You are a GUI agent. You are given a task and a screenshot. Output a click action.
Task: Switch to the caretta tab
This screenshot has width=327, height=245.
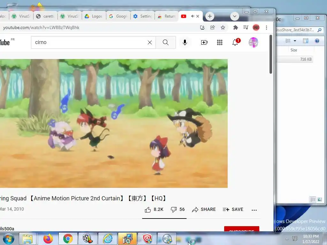pos(45,16)
